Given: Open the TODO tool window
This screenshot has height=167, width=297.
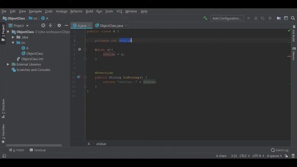Looking at the screenshot, I should click(x=17, y=150).
